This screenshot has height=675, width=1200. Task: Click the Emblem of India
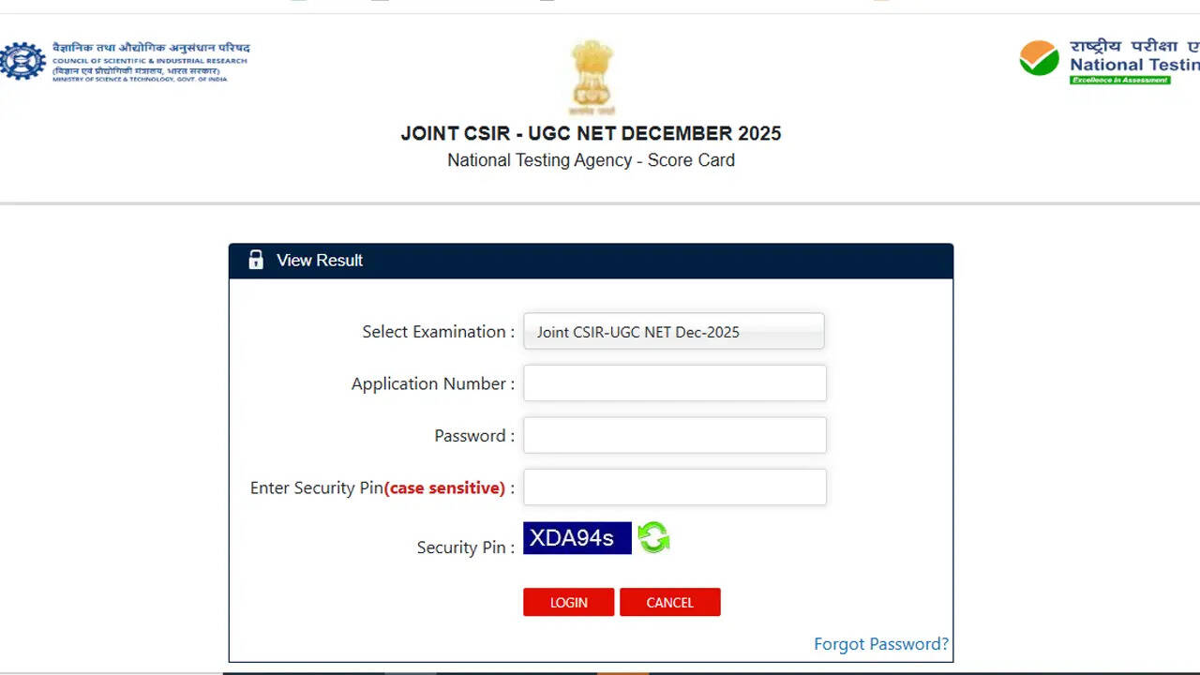tap(591, 77)
